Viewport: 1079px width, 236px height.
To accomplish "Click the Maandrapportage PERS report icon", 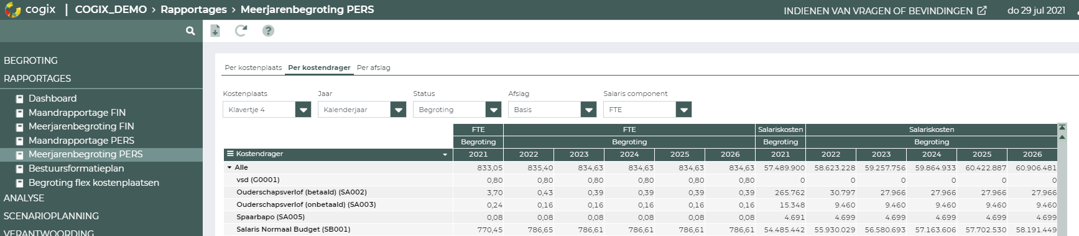I will point(19,141).
